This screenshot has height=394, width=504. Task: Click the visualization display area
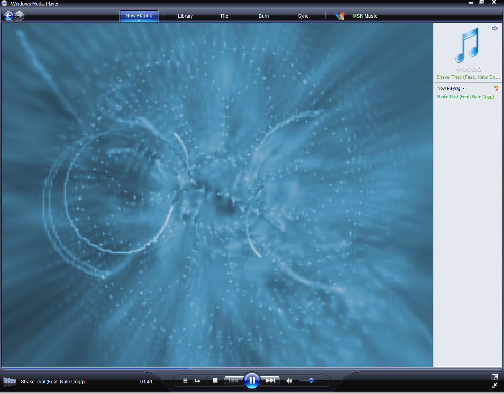(x=217, y=195)
